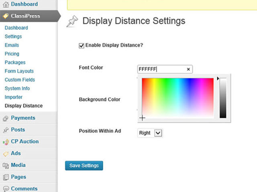Click the Save Settings button
The width and height of the screenshot is (257, 192).
point(84,166)
